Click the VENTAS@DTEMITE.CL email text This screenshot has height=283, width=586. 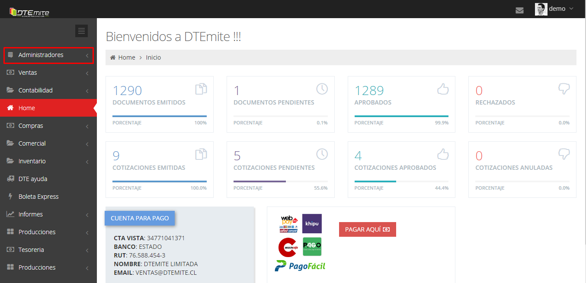tap(166, 273)
